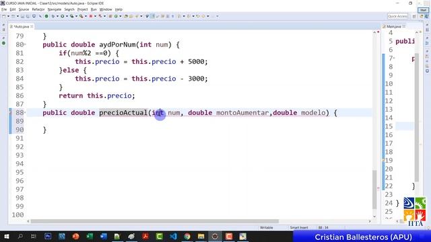Viewport: 431px width, 242px height.
Task: Close the Main.java editor tab
Action: point(404,27)
